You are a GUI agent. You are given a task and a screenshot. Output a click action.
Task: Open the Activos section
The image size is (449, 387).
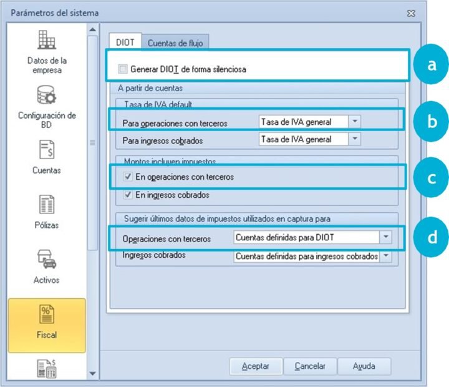[x=47, y=267]
